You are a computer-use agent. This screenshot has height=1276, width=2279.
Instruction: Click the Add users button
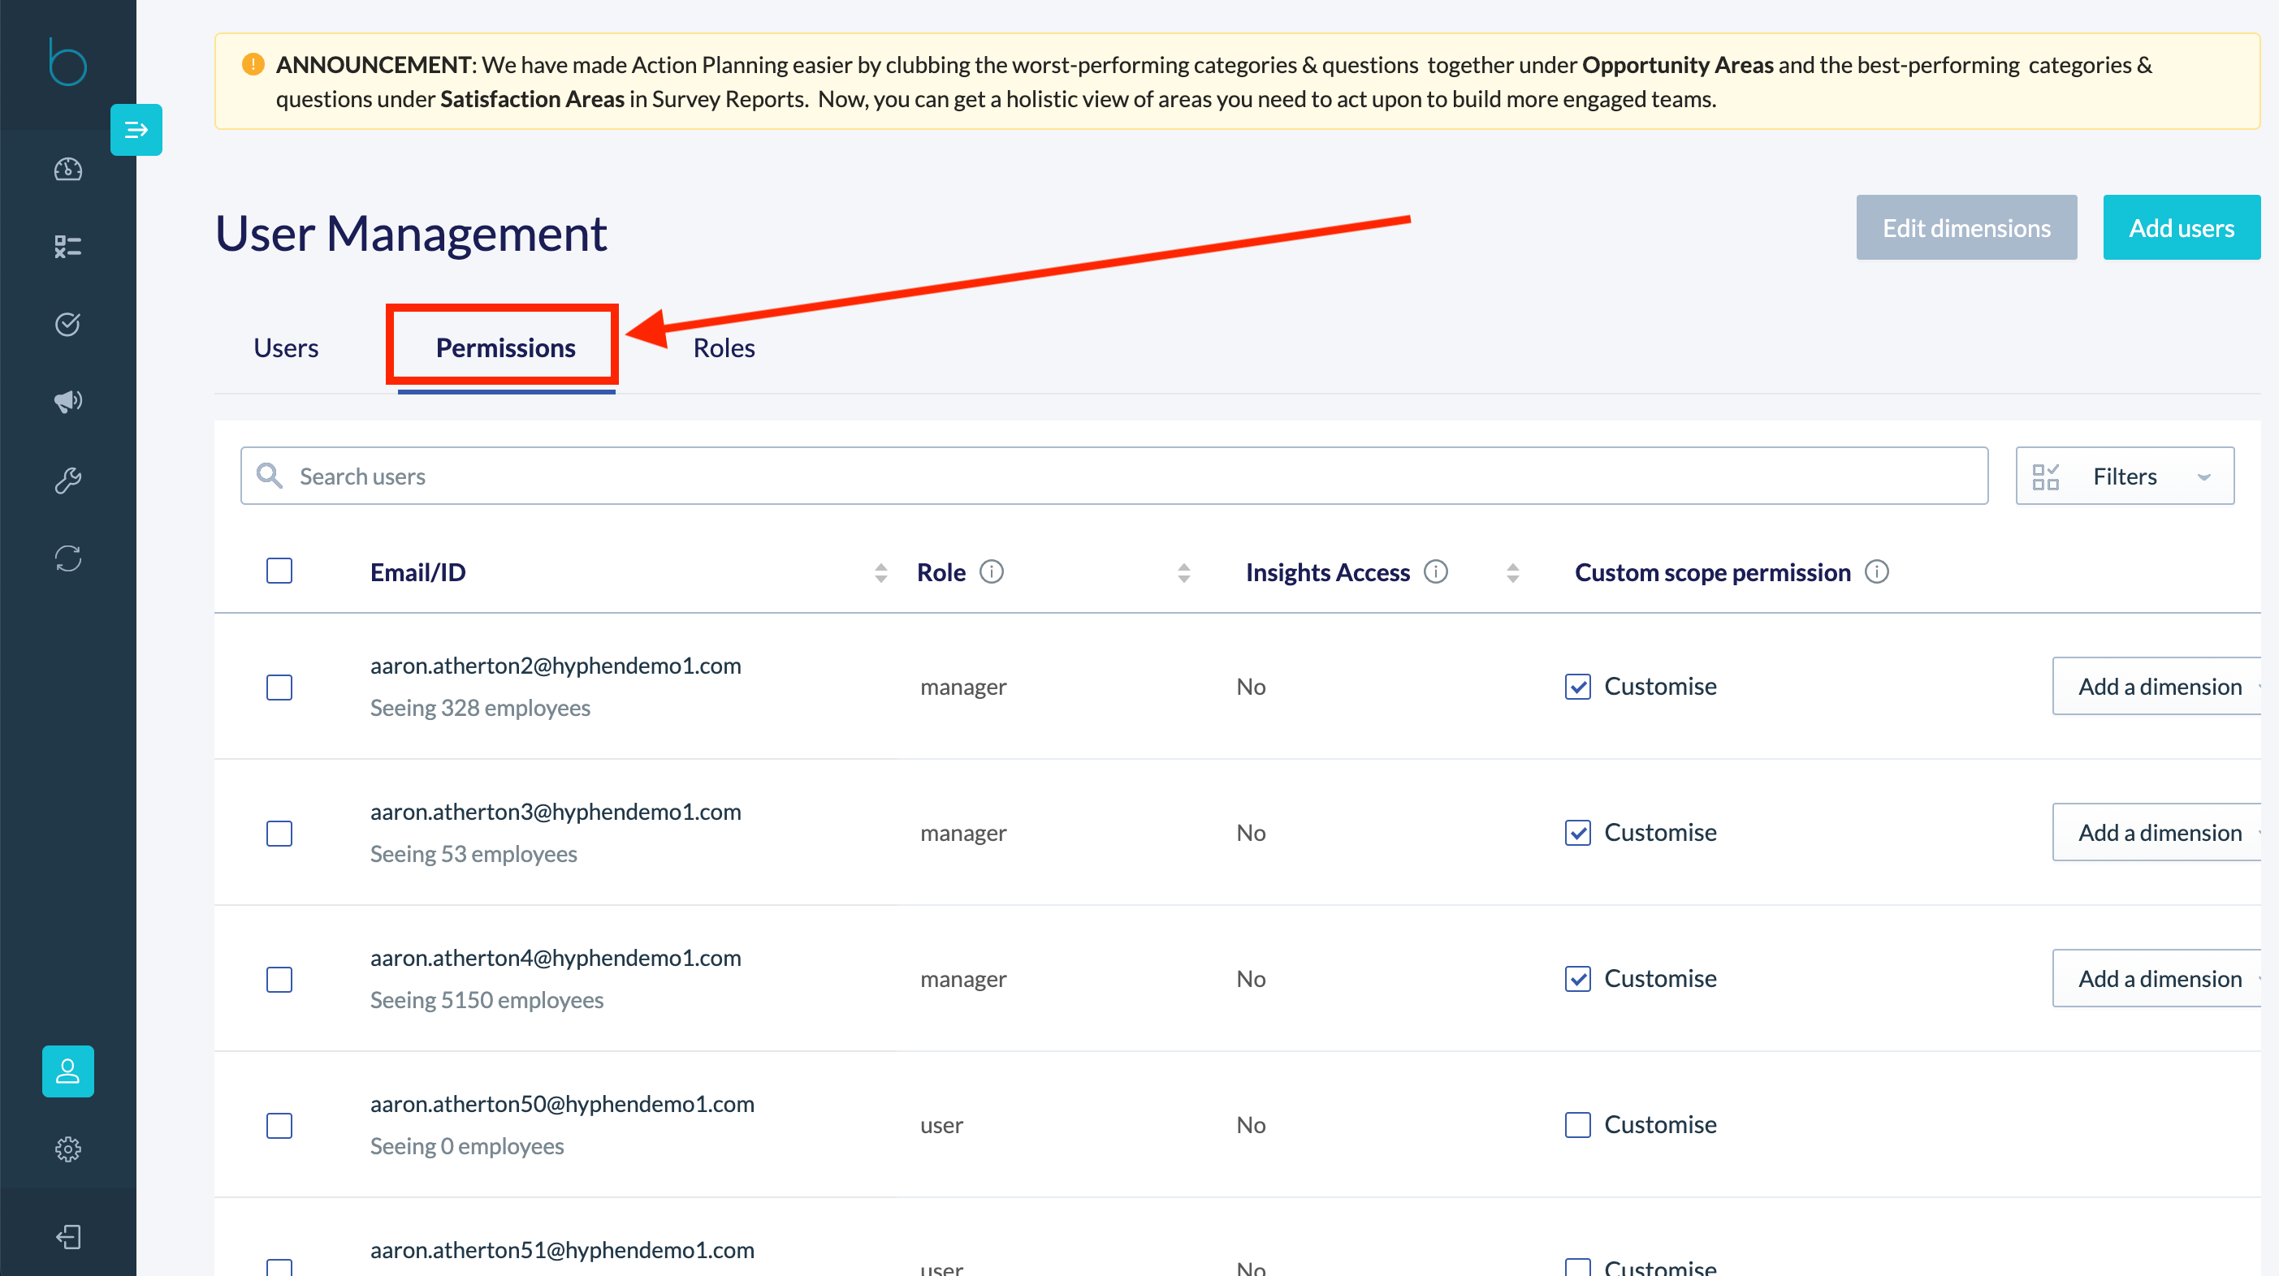click(2181, 227)
